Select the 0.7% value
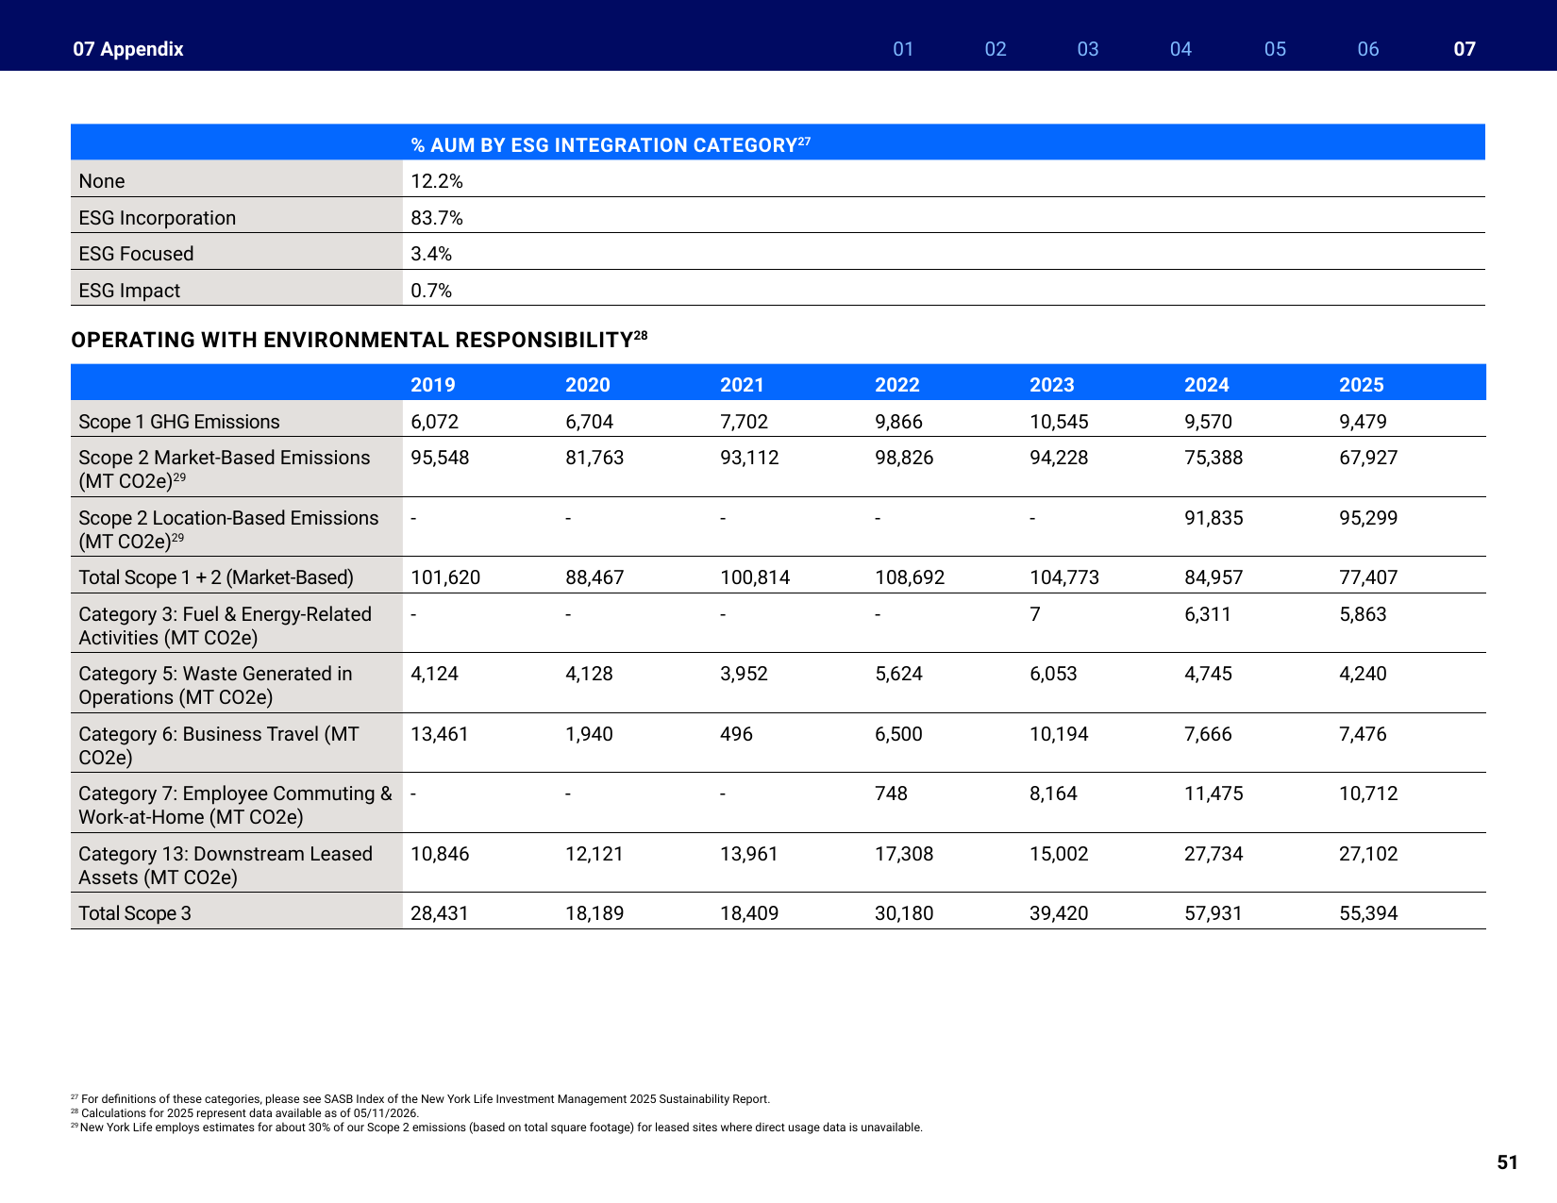The width and height of the screenshot is (1557, 1203). (x=431, y=291)
